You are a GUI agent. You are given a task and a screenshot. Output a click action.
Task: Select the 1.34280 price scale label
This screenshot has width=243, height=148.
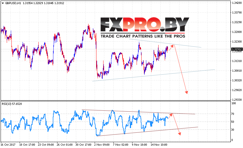(x=237, y=3)
